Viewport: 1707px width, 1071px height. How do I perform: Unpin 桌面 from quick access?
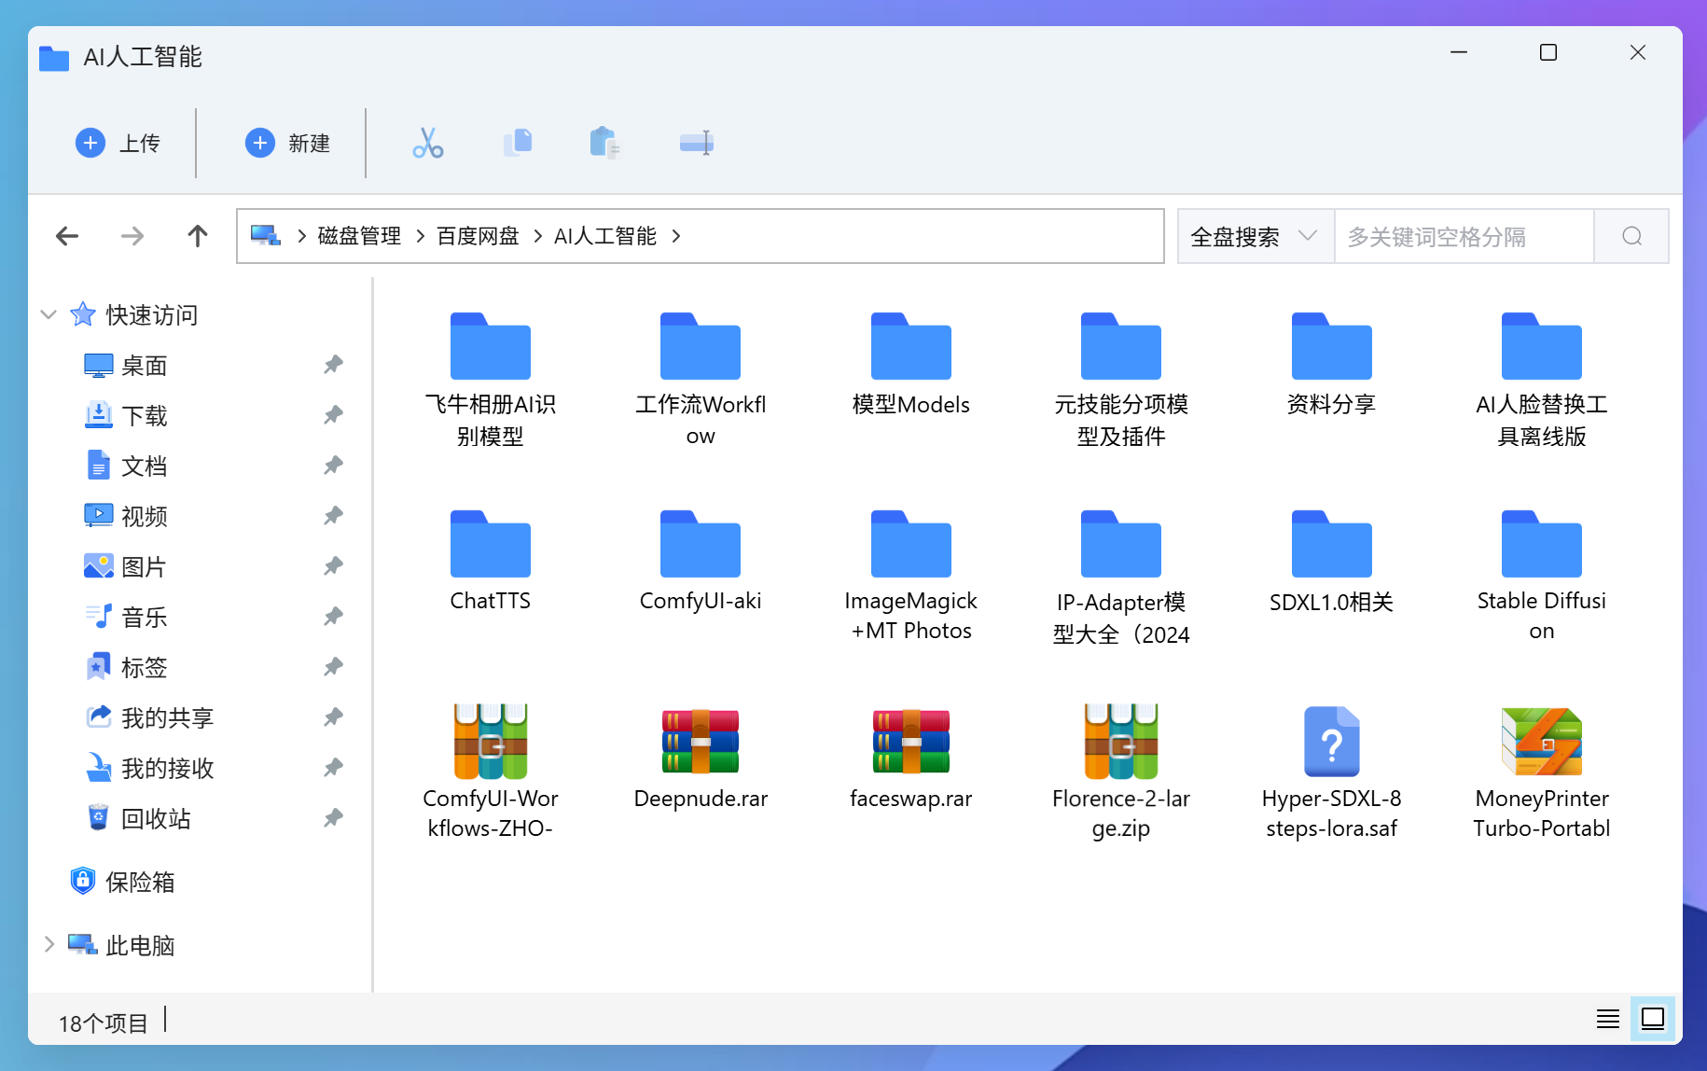(x=333, y=365)
